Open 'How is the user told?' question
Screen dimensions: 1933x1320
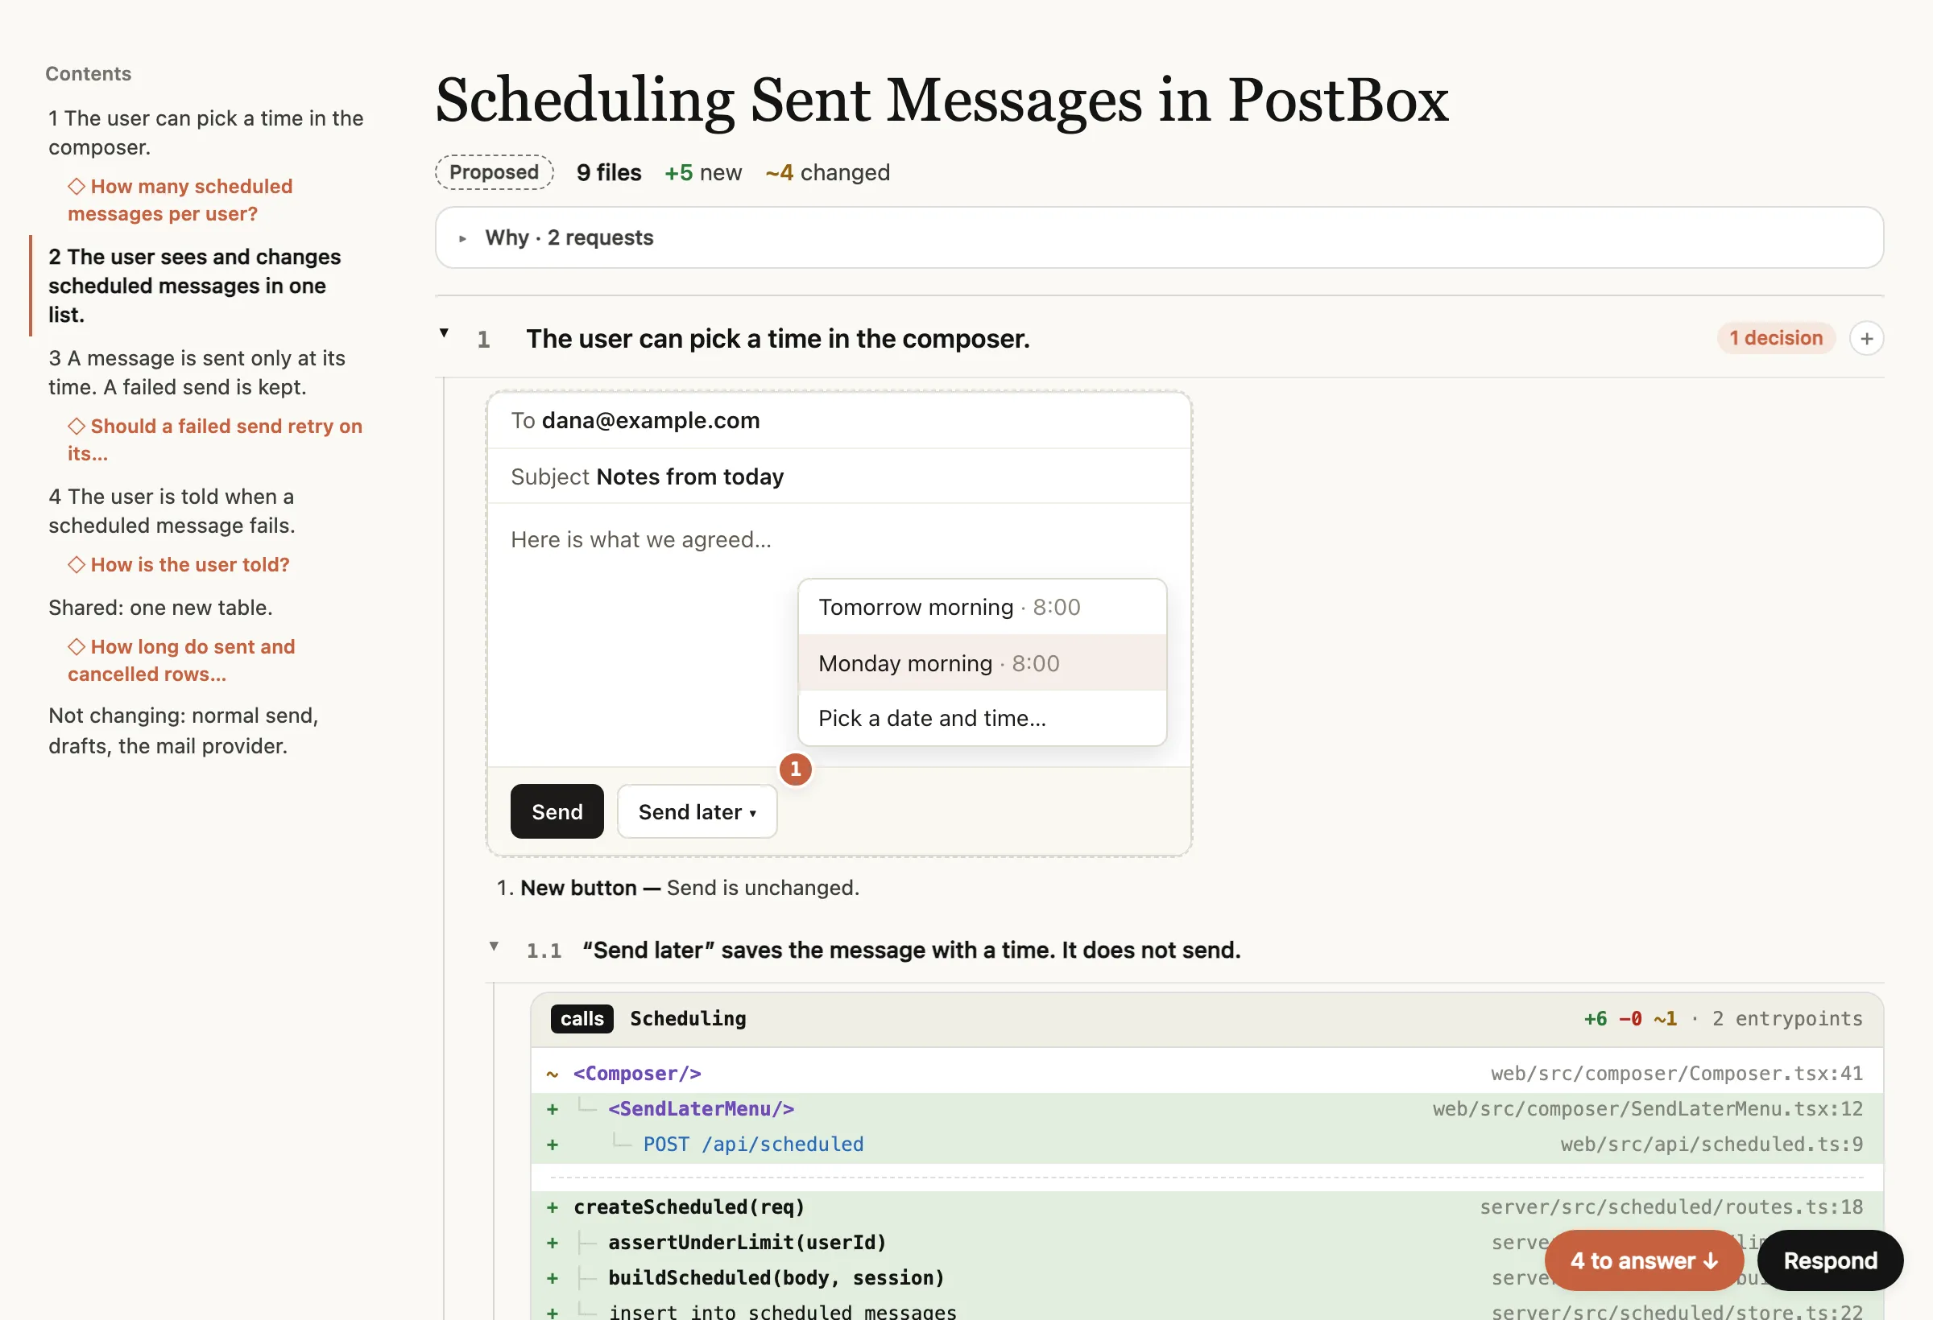point(179,564)
